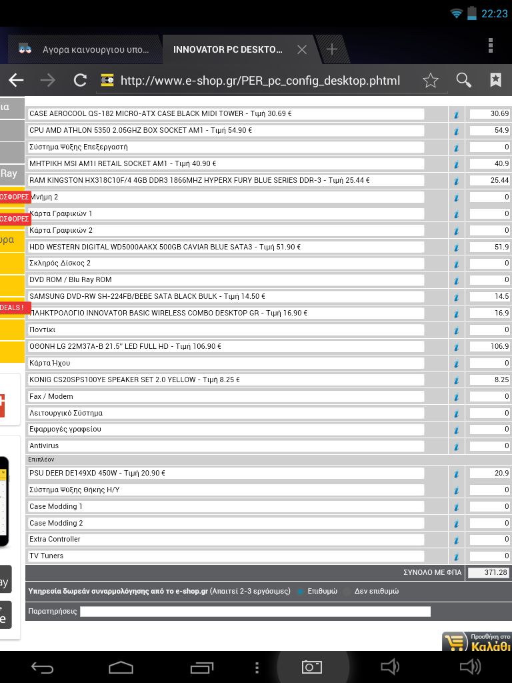This screenshot has height=683, width=512.
Task: Tap the 106.9 monitor price field
Action: tap(490, 346)
